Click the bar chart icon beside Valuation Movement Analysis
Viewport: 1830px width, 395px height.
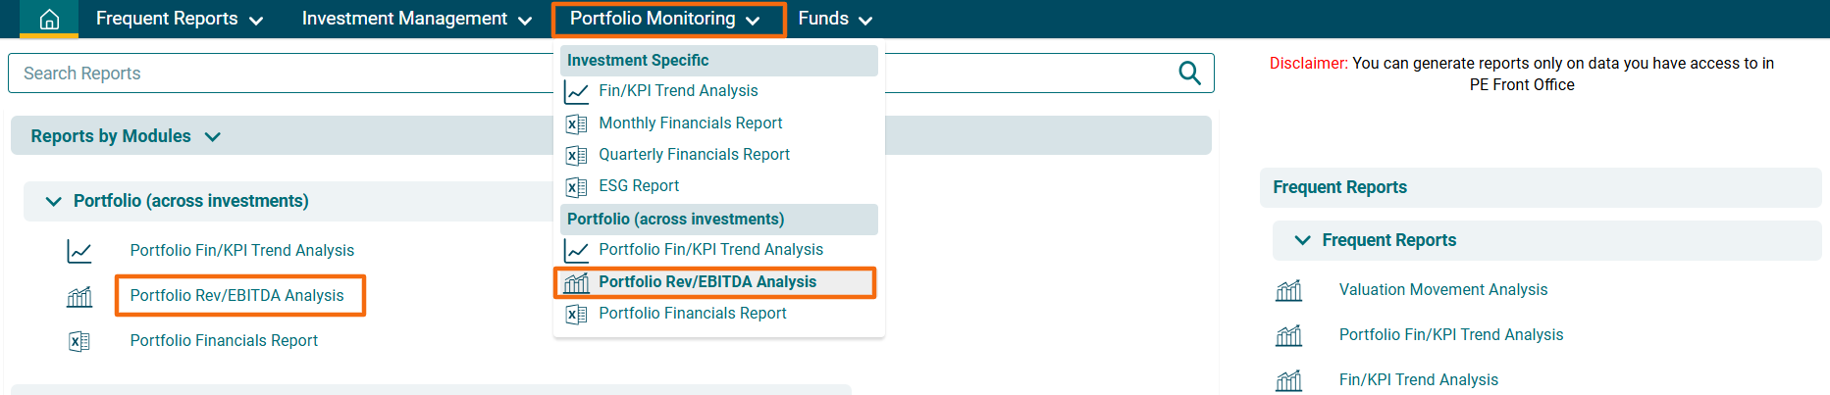(1288, 290)
